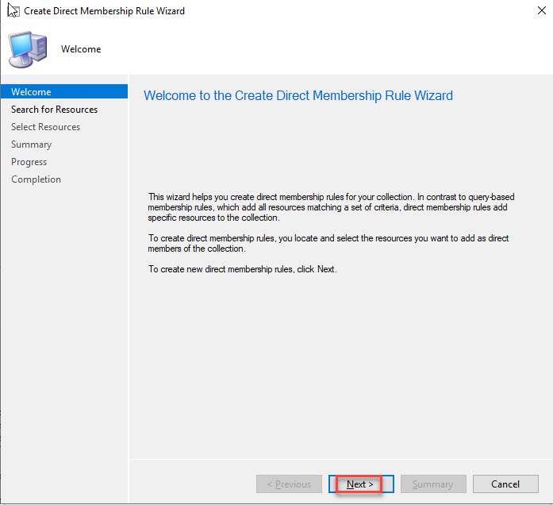Screen dimensions: 553x505
Task: Click the blue Welcome to the Wizard heading
Action: point(298,95)
